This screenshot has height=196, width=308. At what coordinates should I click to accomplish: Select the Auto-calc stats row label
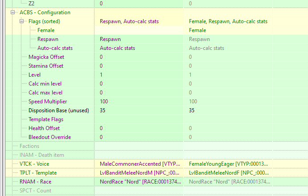click(55, 48)
